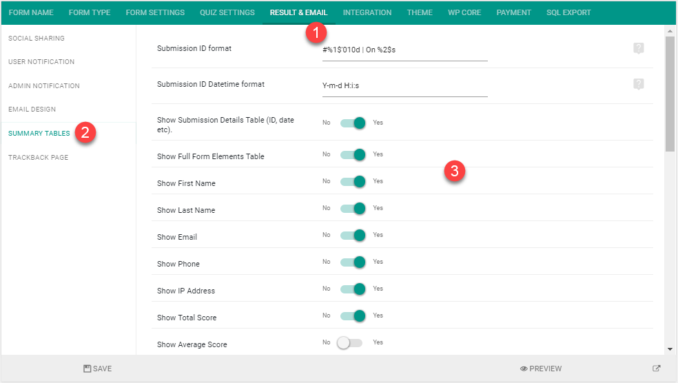Click help icon beside Submission ID format

tap(638, 48)
